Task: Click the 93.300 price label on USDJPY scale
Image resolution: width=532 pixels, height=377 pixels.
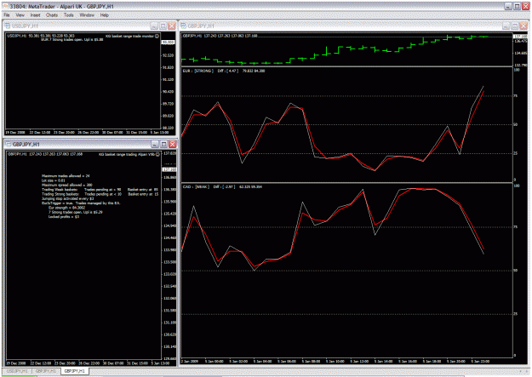Action: [x=168, y=42]
